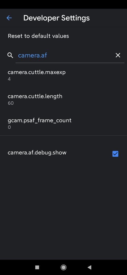The height and width of the screenshot is (275, 127).
Task: Click the underline beneath the search text
Action: pyautogui.click(x=70, y=63)
